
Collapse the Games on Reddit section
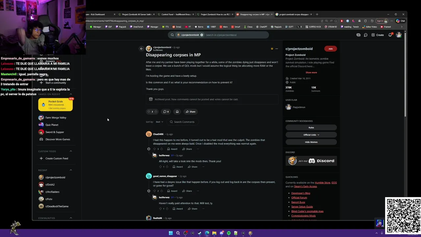tap(71, 94)
